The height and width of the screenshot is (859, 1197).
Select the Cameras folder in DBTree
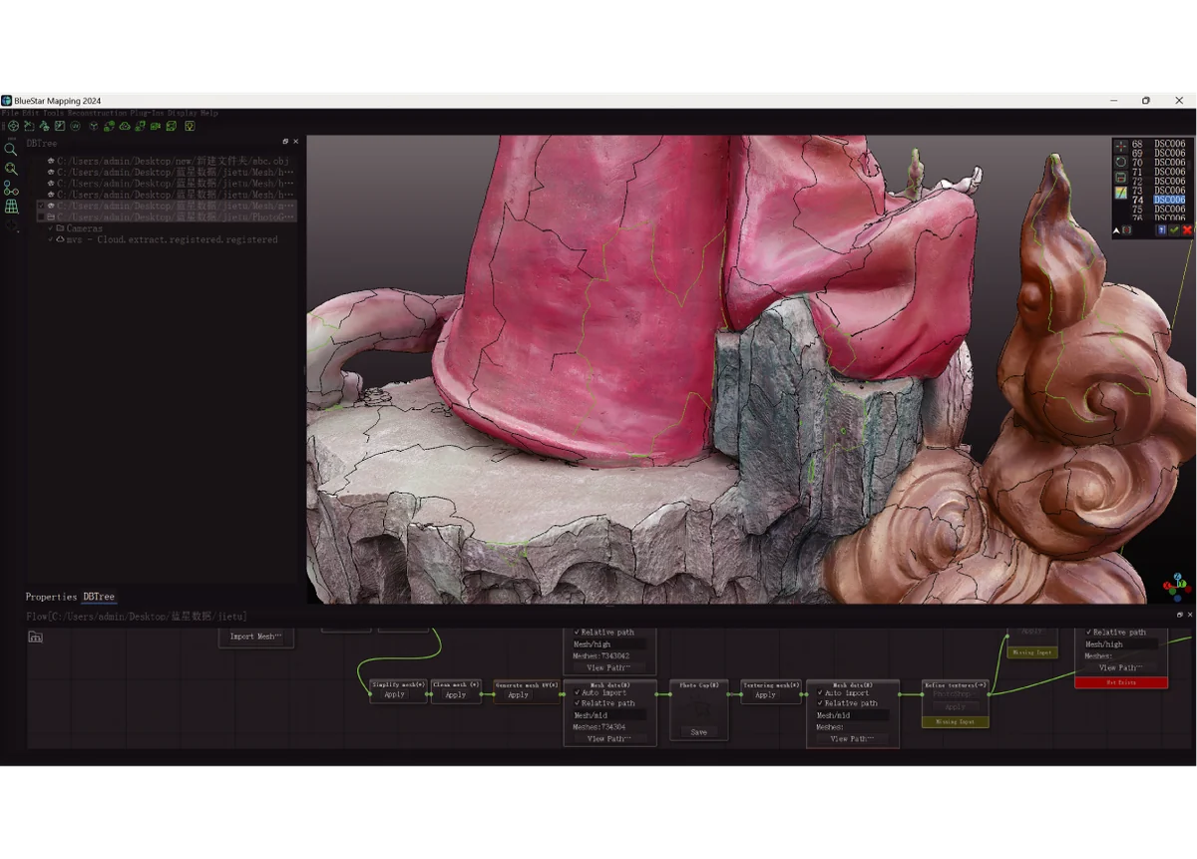(x=85, y=228)
